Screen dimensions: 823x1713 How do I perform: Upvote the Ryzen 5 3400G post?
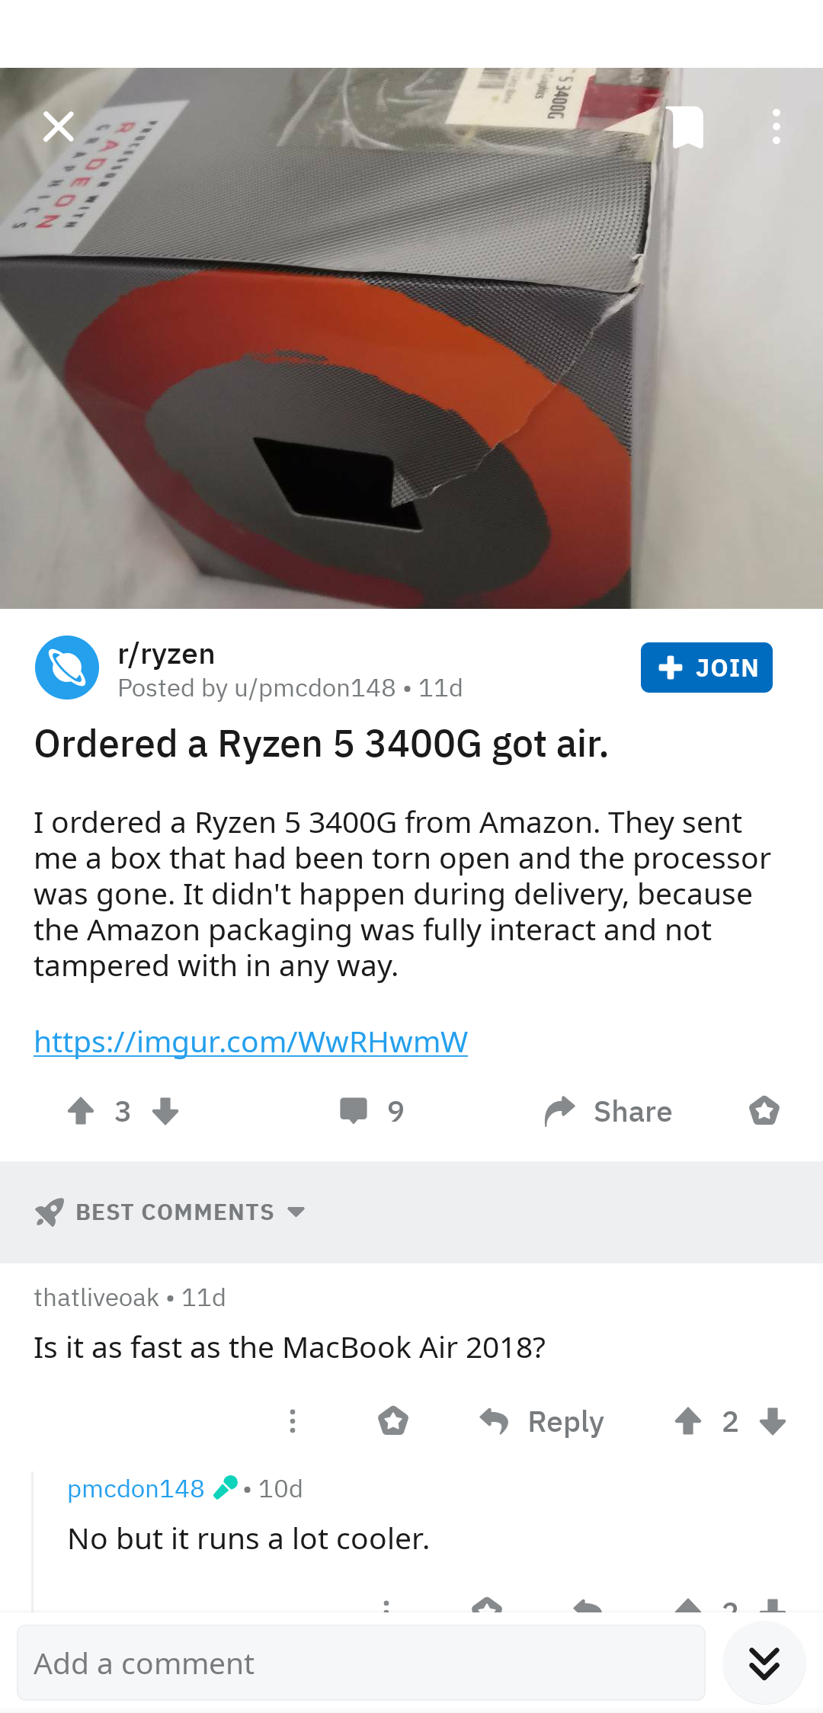81,1111
